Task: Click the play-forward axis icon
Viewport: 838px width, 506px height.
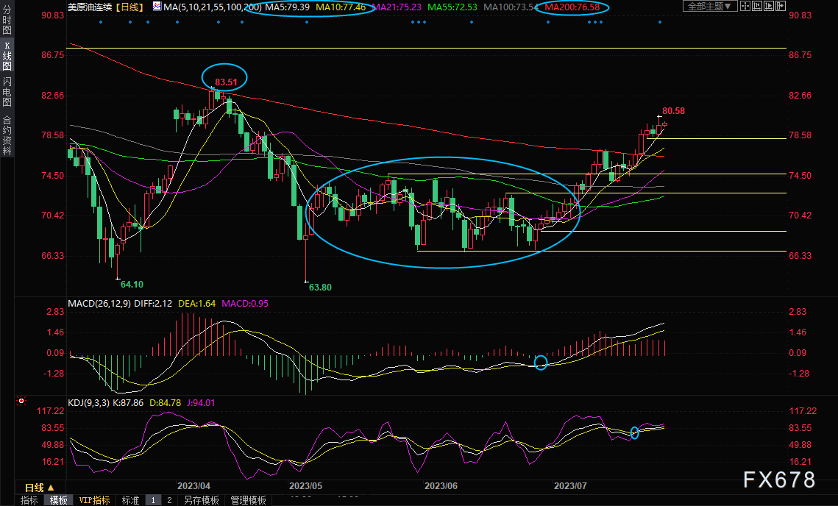Action: (769, 7)
